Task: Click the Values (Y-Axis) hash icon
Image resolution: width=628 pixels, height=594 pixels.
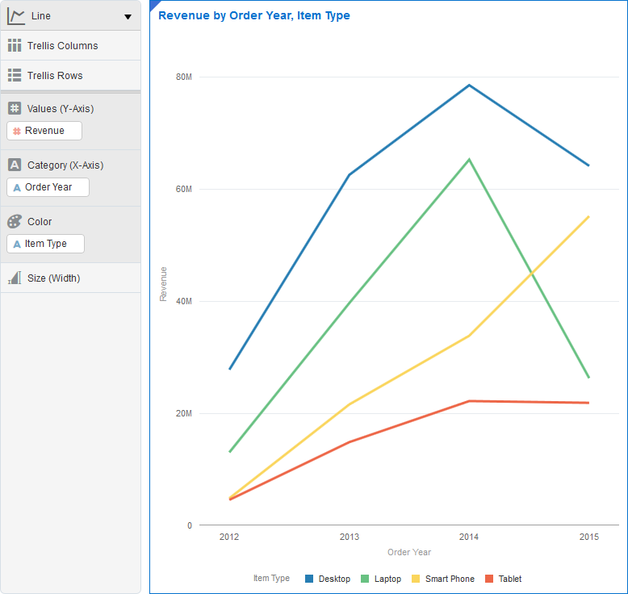Action: (15, 108)
